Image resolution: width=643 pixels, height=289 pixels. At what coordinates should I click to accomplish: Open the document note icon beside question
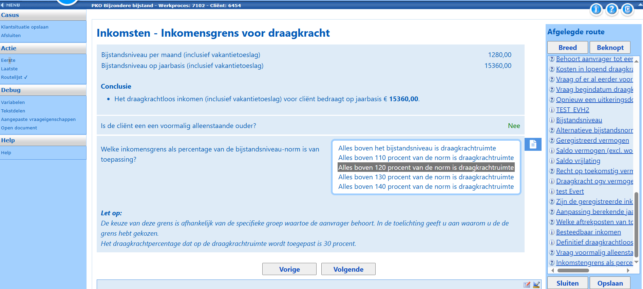coord(533,144)
